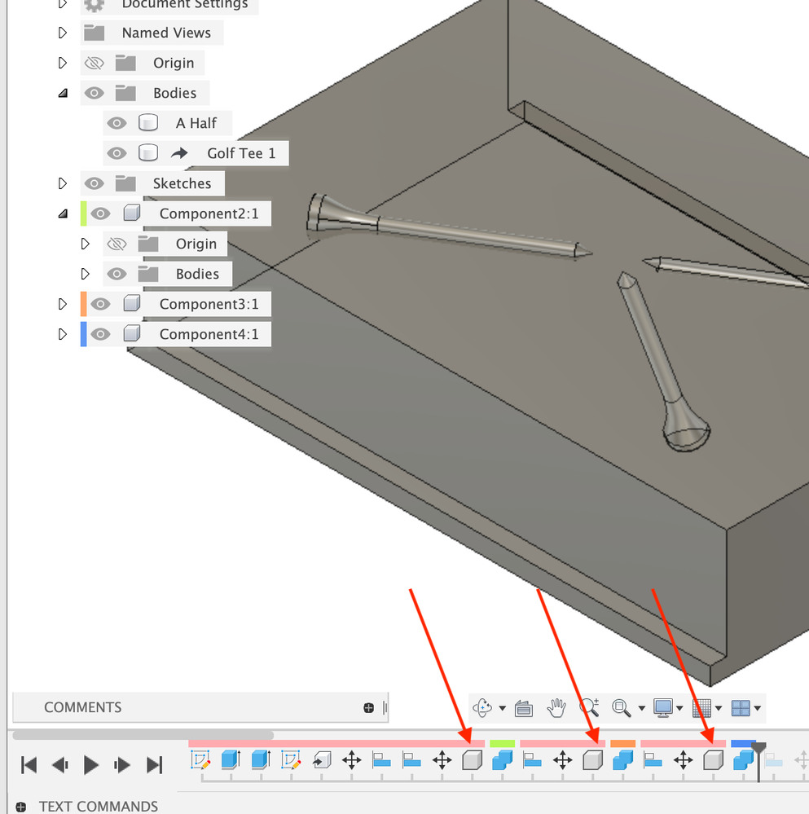Open the Orbit type dropdown arrow
The width and height of the screenshot is (809, 814).
(503, 708)
